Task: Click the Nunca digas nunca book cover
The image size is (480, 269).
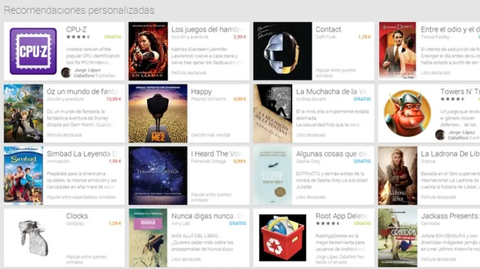Action: 148,238
